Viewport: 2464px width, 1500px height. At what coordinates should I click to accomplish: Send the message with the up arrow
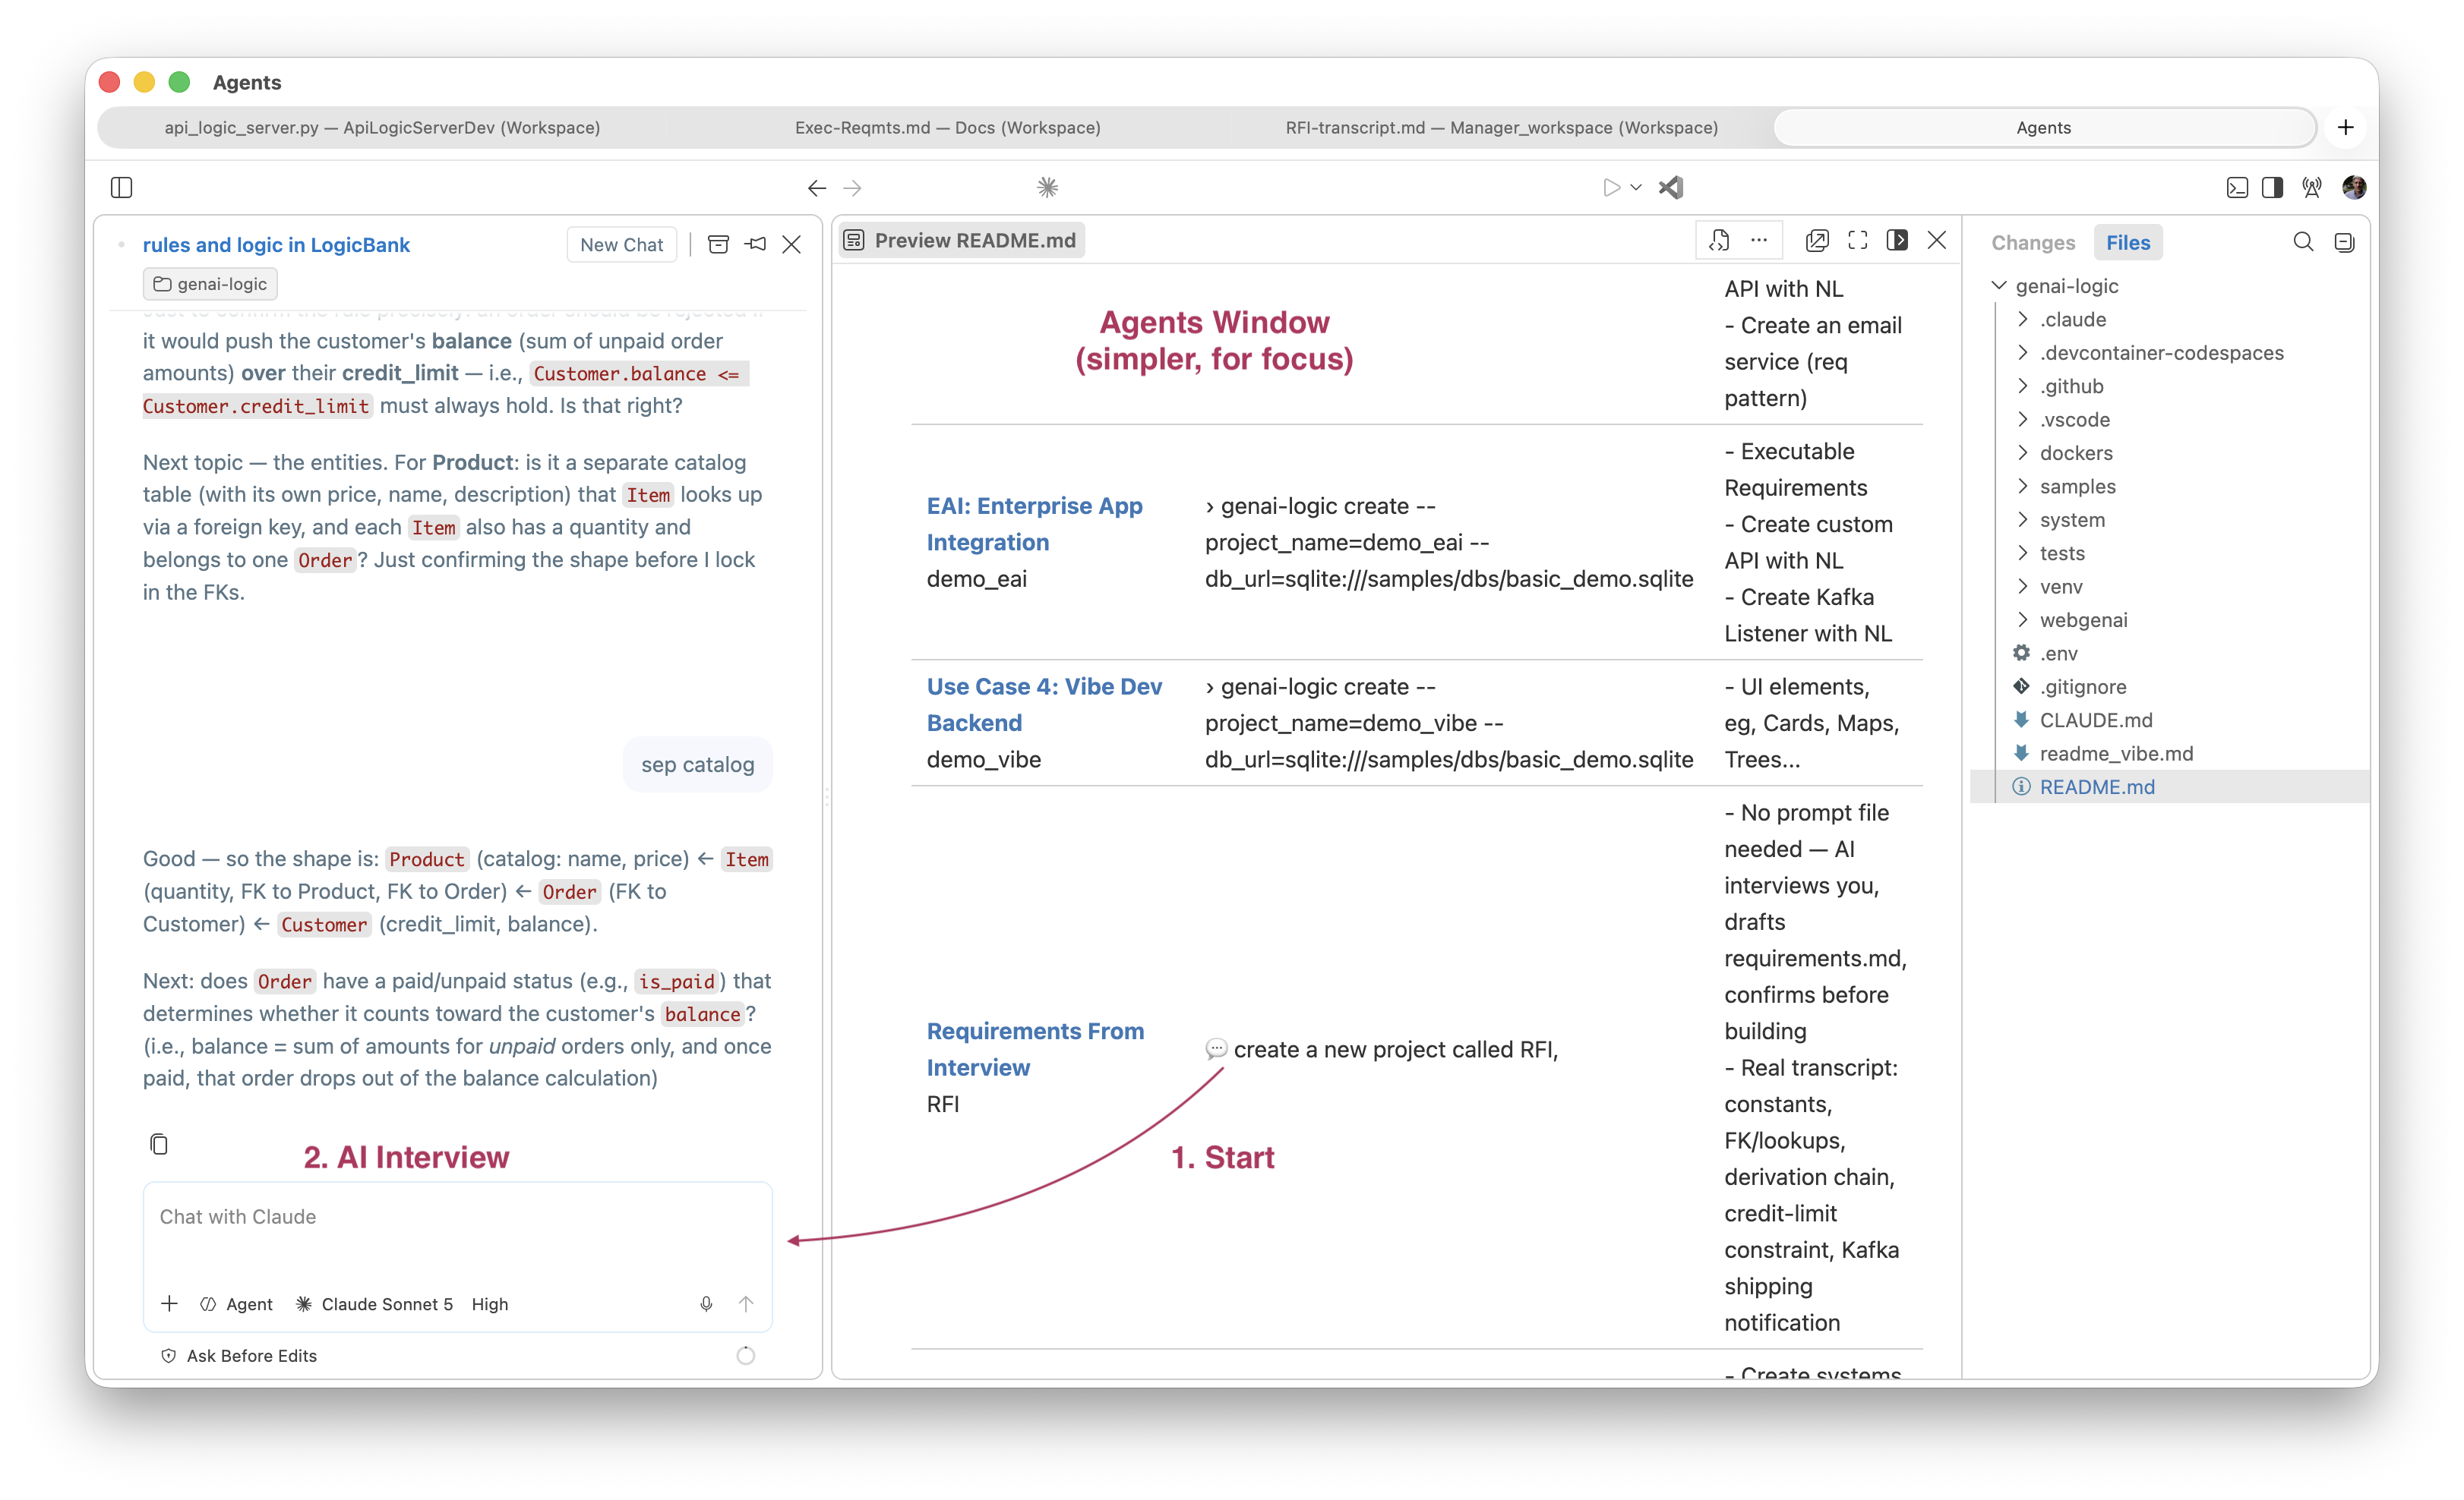coord(746,1304)
